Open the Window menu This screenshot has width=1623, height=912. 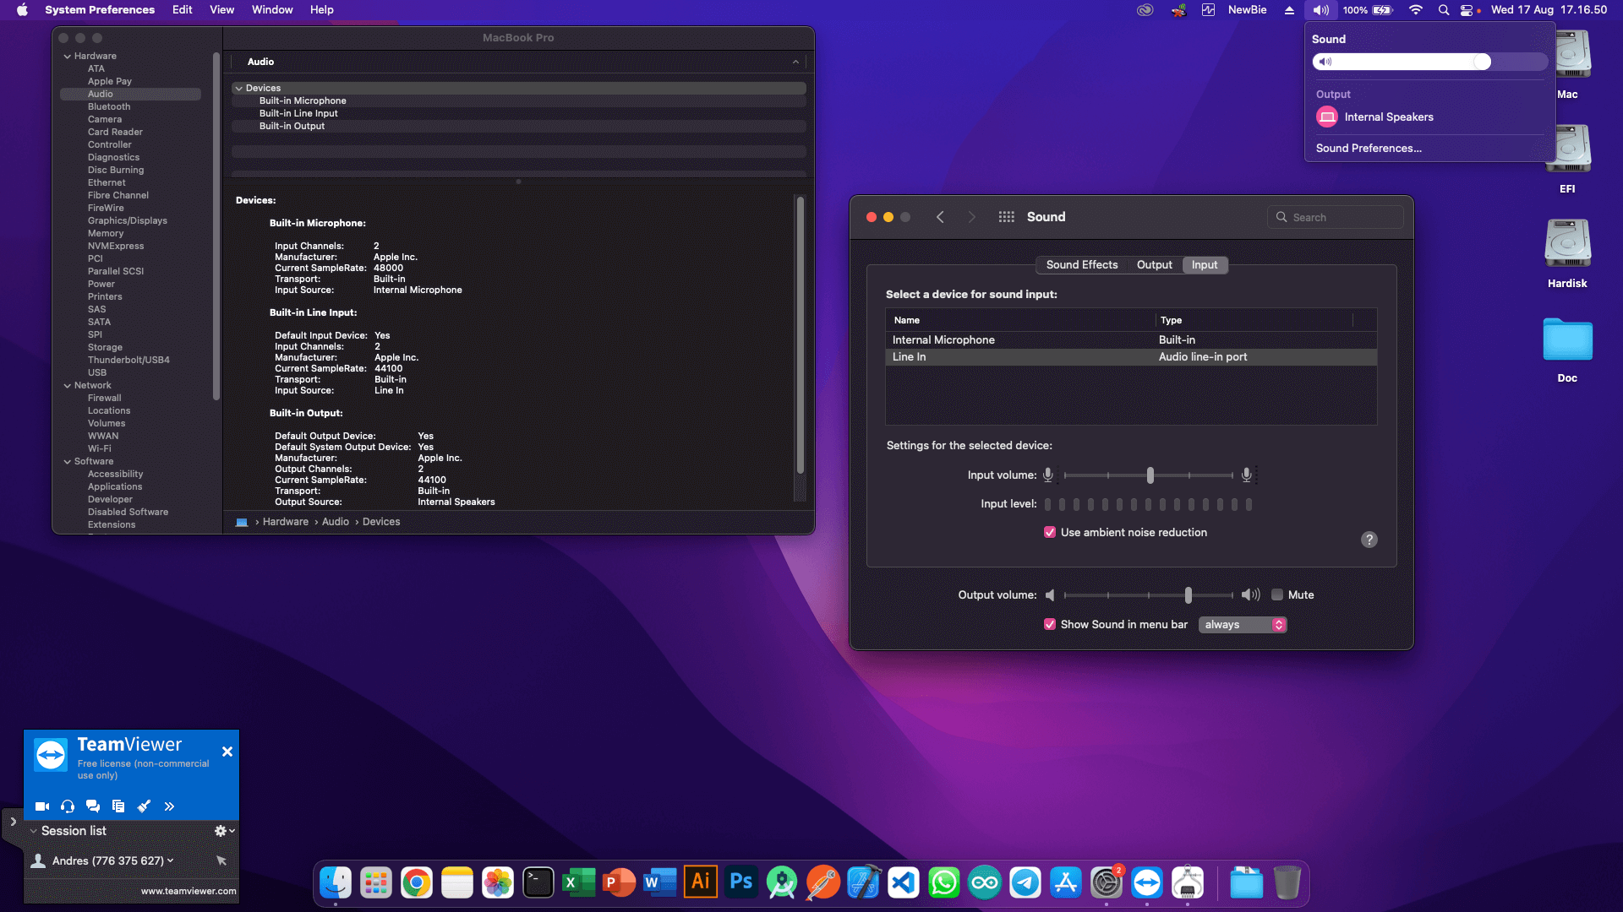[x=272, y=10]
